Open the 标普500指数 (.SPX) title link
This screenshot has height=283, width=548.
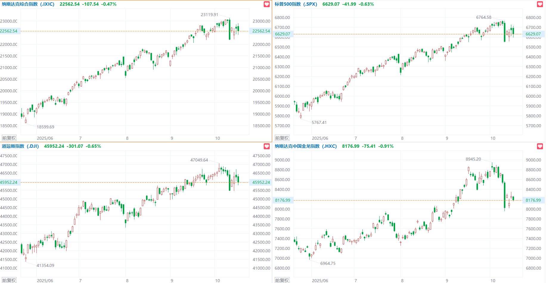pyautogui.click(x=296, y=4)
